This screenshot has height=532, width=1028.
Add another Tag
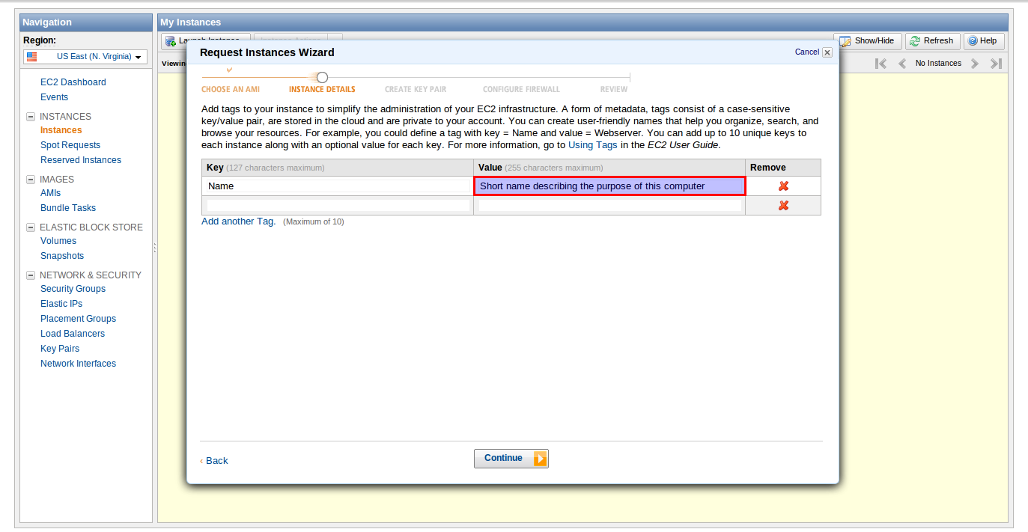239,221
